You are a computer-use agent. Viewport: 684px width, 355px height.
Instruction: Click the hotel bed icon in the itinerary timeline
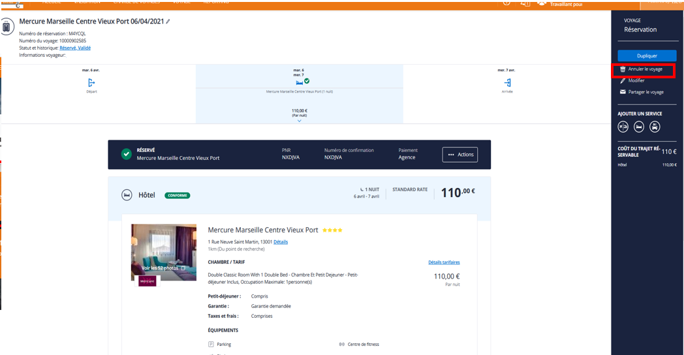(x=299, y=82)
